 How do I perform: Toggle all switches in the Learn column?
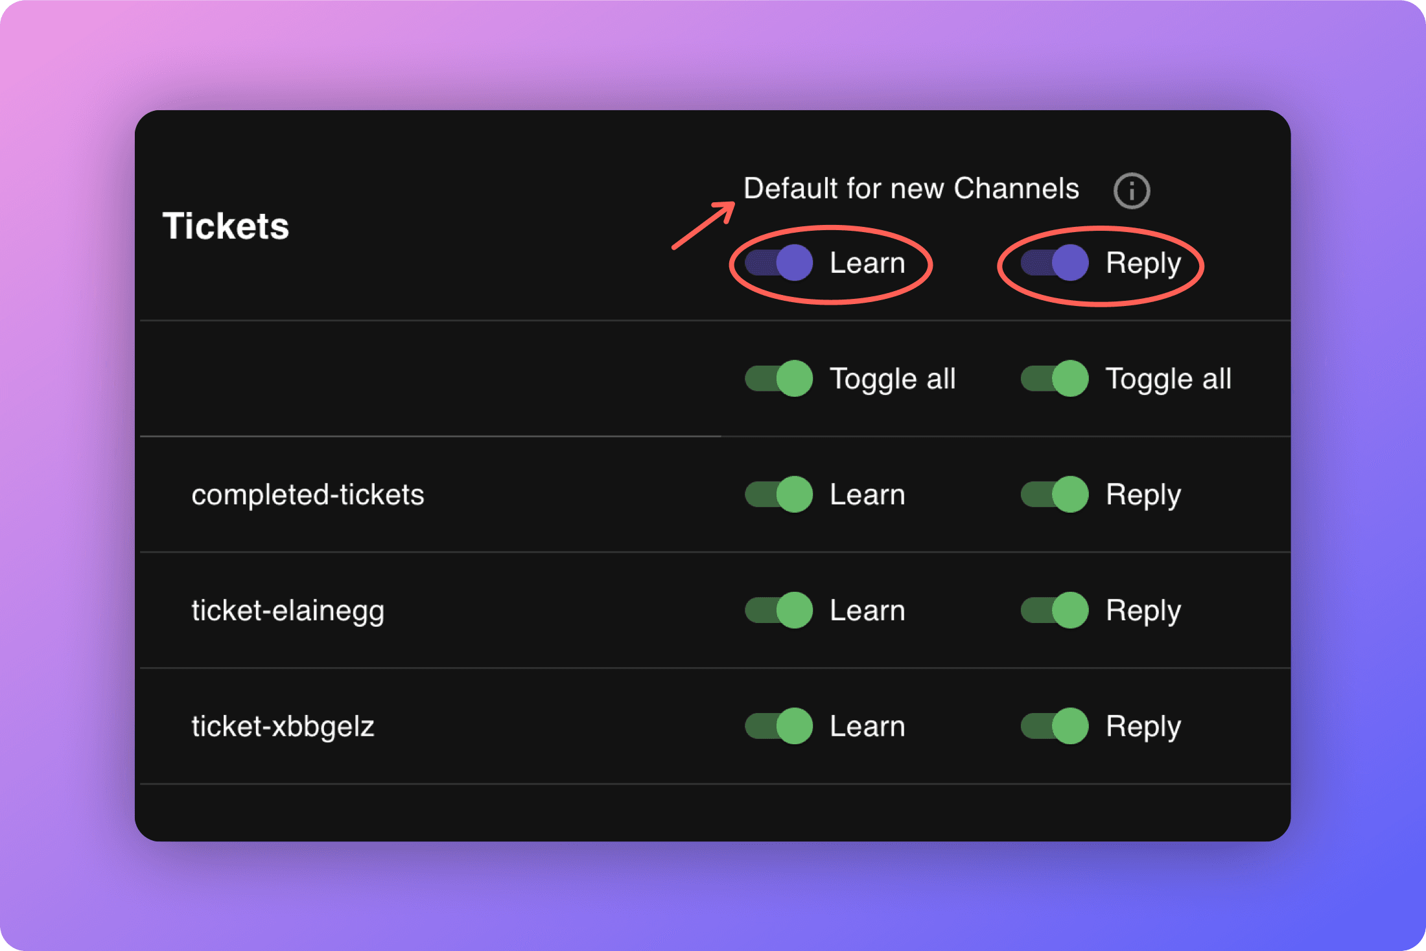777,379
